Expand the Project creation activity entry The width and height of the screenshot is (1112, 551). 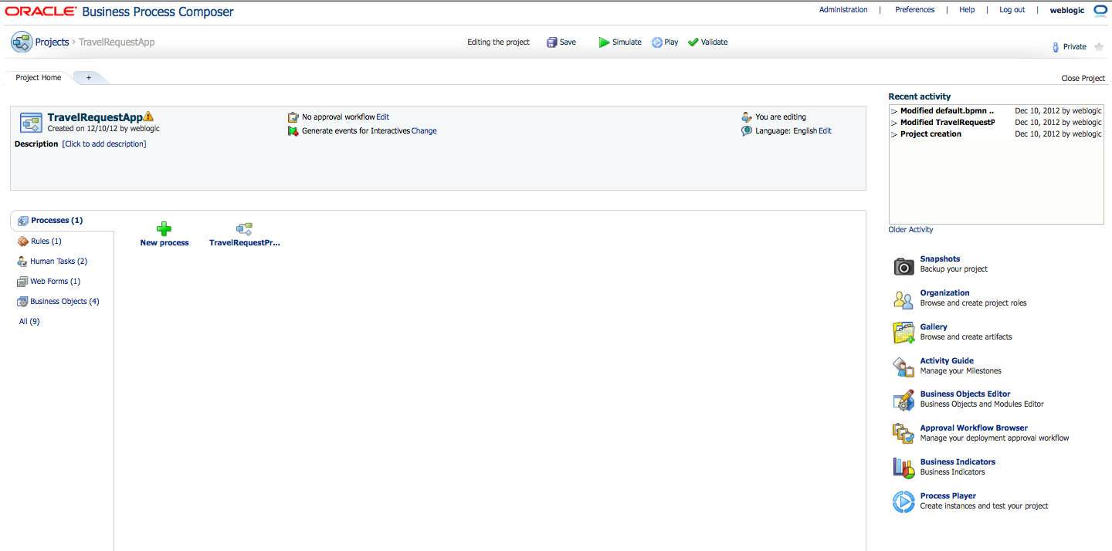click(x=894, y=134)
